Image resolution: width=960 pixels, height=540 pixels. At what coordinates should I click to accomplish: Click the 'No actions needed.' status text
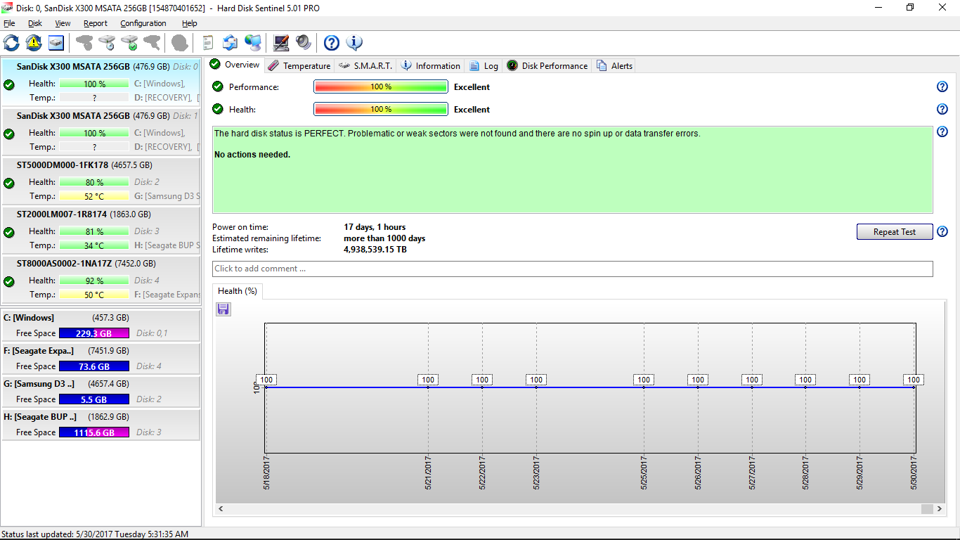tap(252, 155)
